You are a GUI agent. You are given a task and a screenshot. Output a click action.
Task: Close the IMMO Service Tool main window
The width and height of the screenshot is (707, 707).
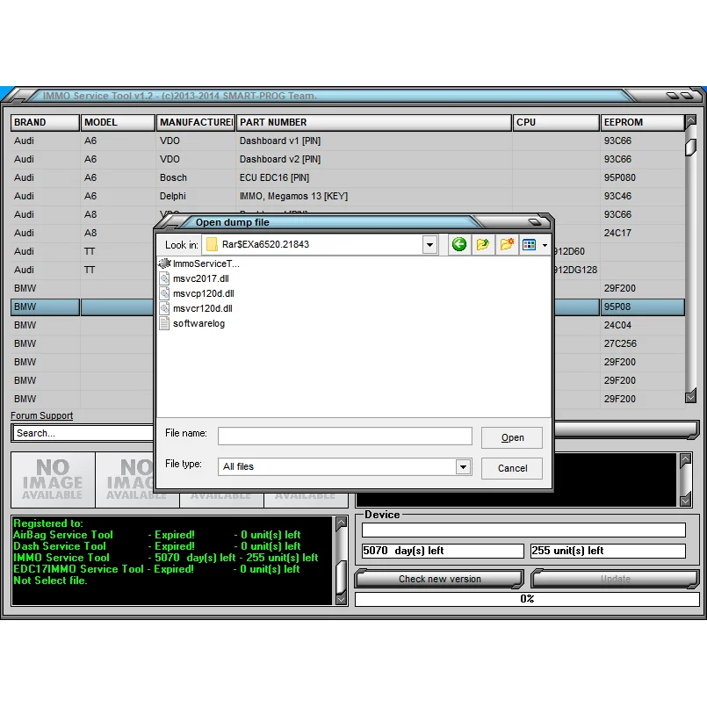[x=687, y=96]
